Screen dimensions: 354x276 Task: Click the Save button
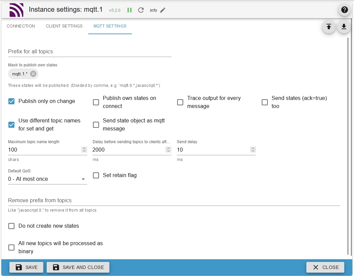pyautogui.click(x=27, y=267)
